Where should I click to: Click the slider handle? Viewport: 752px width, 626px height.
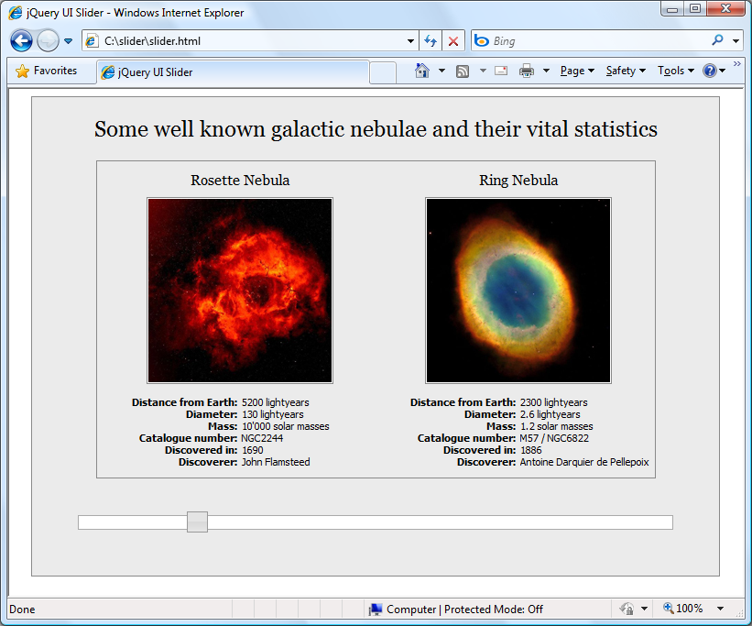[x=197, y=522]
